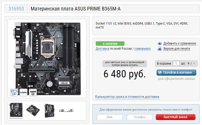Click the red БЫСТРЫЙ ЗАКАЗ button
Viewport: 202px width, 125px height.
pos(175,117)
